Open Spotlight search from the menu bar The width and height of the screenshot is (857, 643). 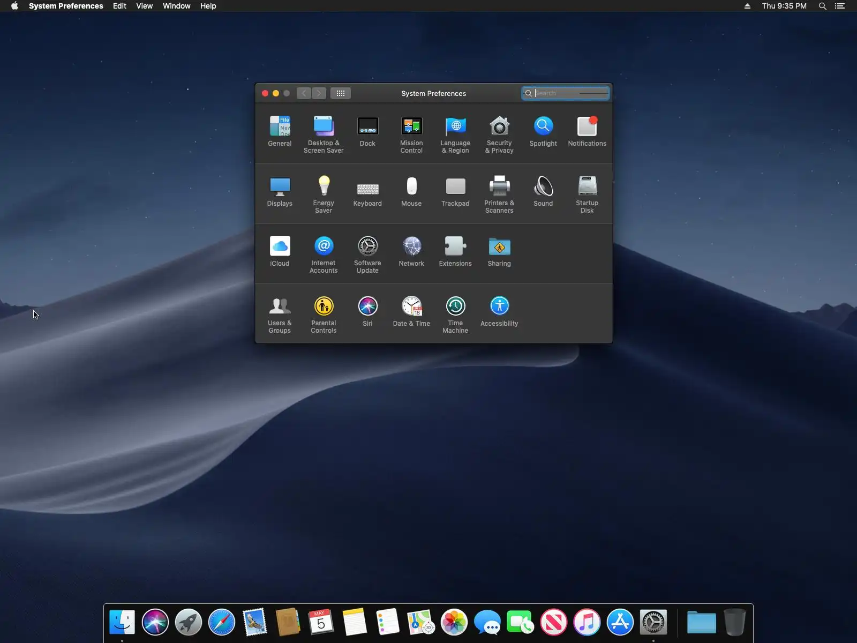pos(822,6)
